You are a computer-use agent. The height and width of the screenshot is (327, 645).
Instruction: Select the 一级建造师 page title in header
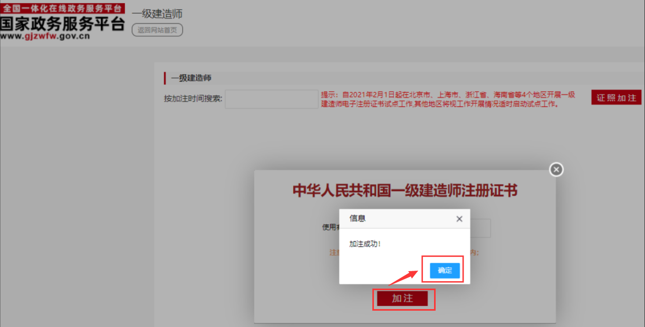coord(157,14)
